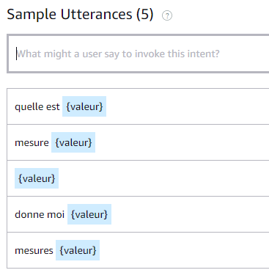269x270 pixels.
Task: Select the {valeur} slot after 'donne moi'
Action: [89, 214]
